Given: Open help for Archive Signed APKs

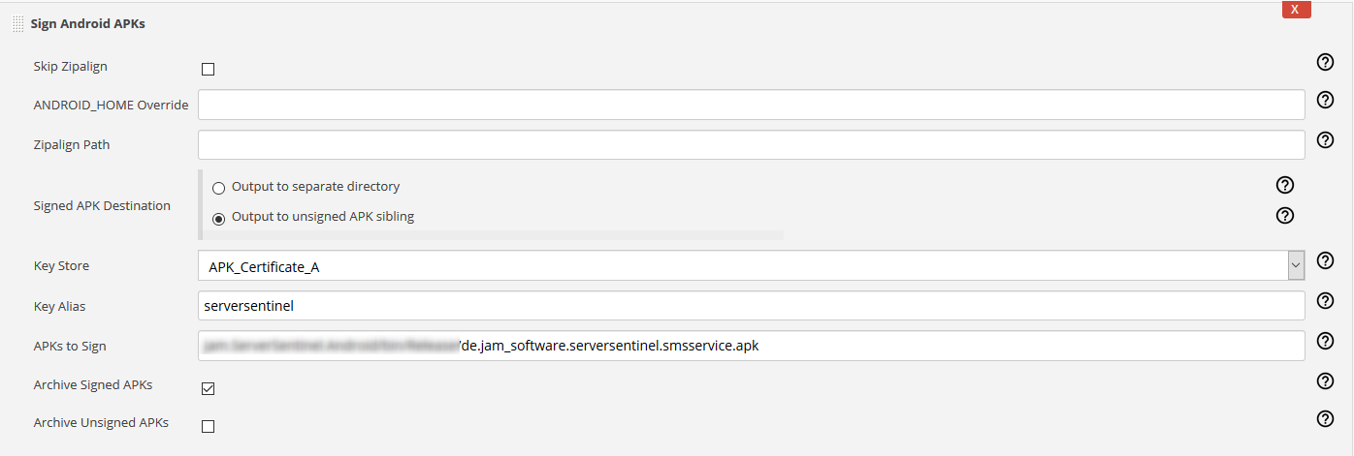Looking at the screenshot, I should pyautogui.click(x=1325, y=381).
